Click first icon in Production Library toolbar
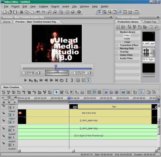 click(118, 27)
